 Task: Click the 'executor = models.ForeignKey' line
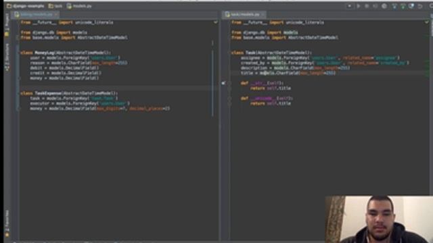pyautogui.click(x=80, y=103)
